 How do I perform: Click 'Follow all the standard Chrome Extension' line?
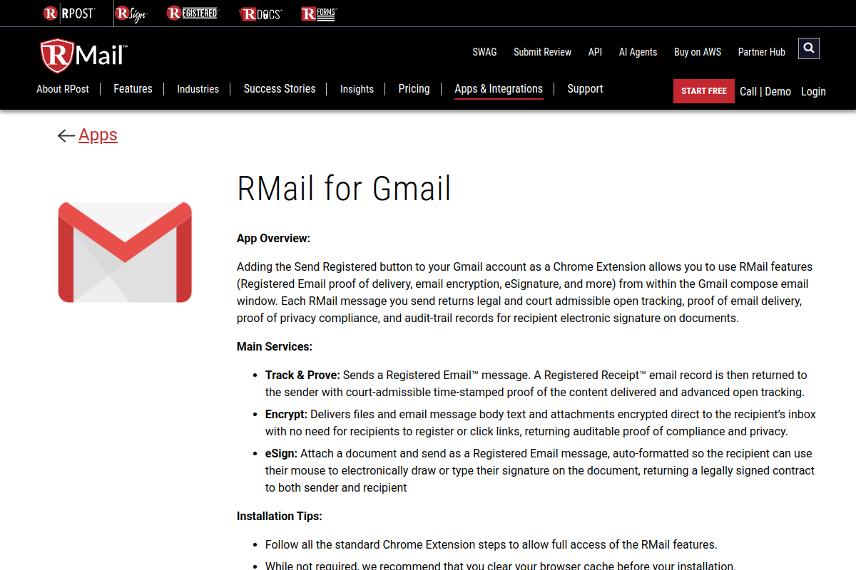point(491,544)
